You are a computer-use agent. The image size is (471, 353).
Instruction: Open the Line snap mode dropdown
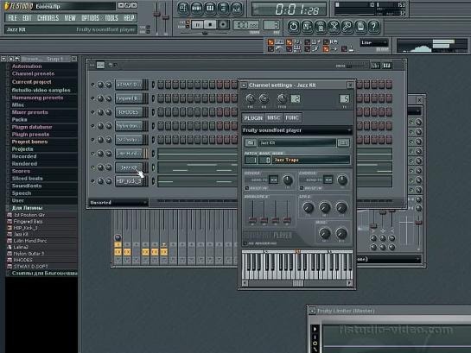[374, 42]
